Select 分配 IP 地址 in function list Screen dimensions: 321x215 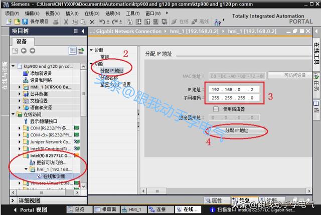point(112,71)
